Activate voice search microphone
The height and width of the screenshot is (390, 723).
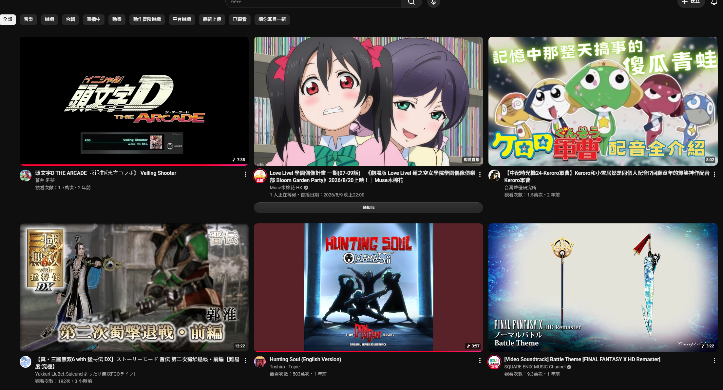pyautogui.click(x=433, y=3)
